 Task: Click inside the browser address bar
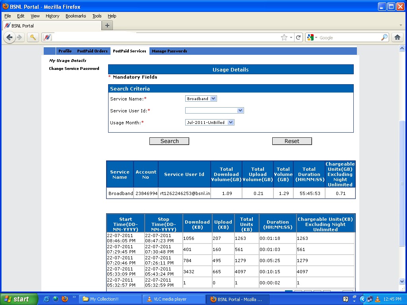[166, 38]
